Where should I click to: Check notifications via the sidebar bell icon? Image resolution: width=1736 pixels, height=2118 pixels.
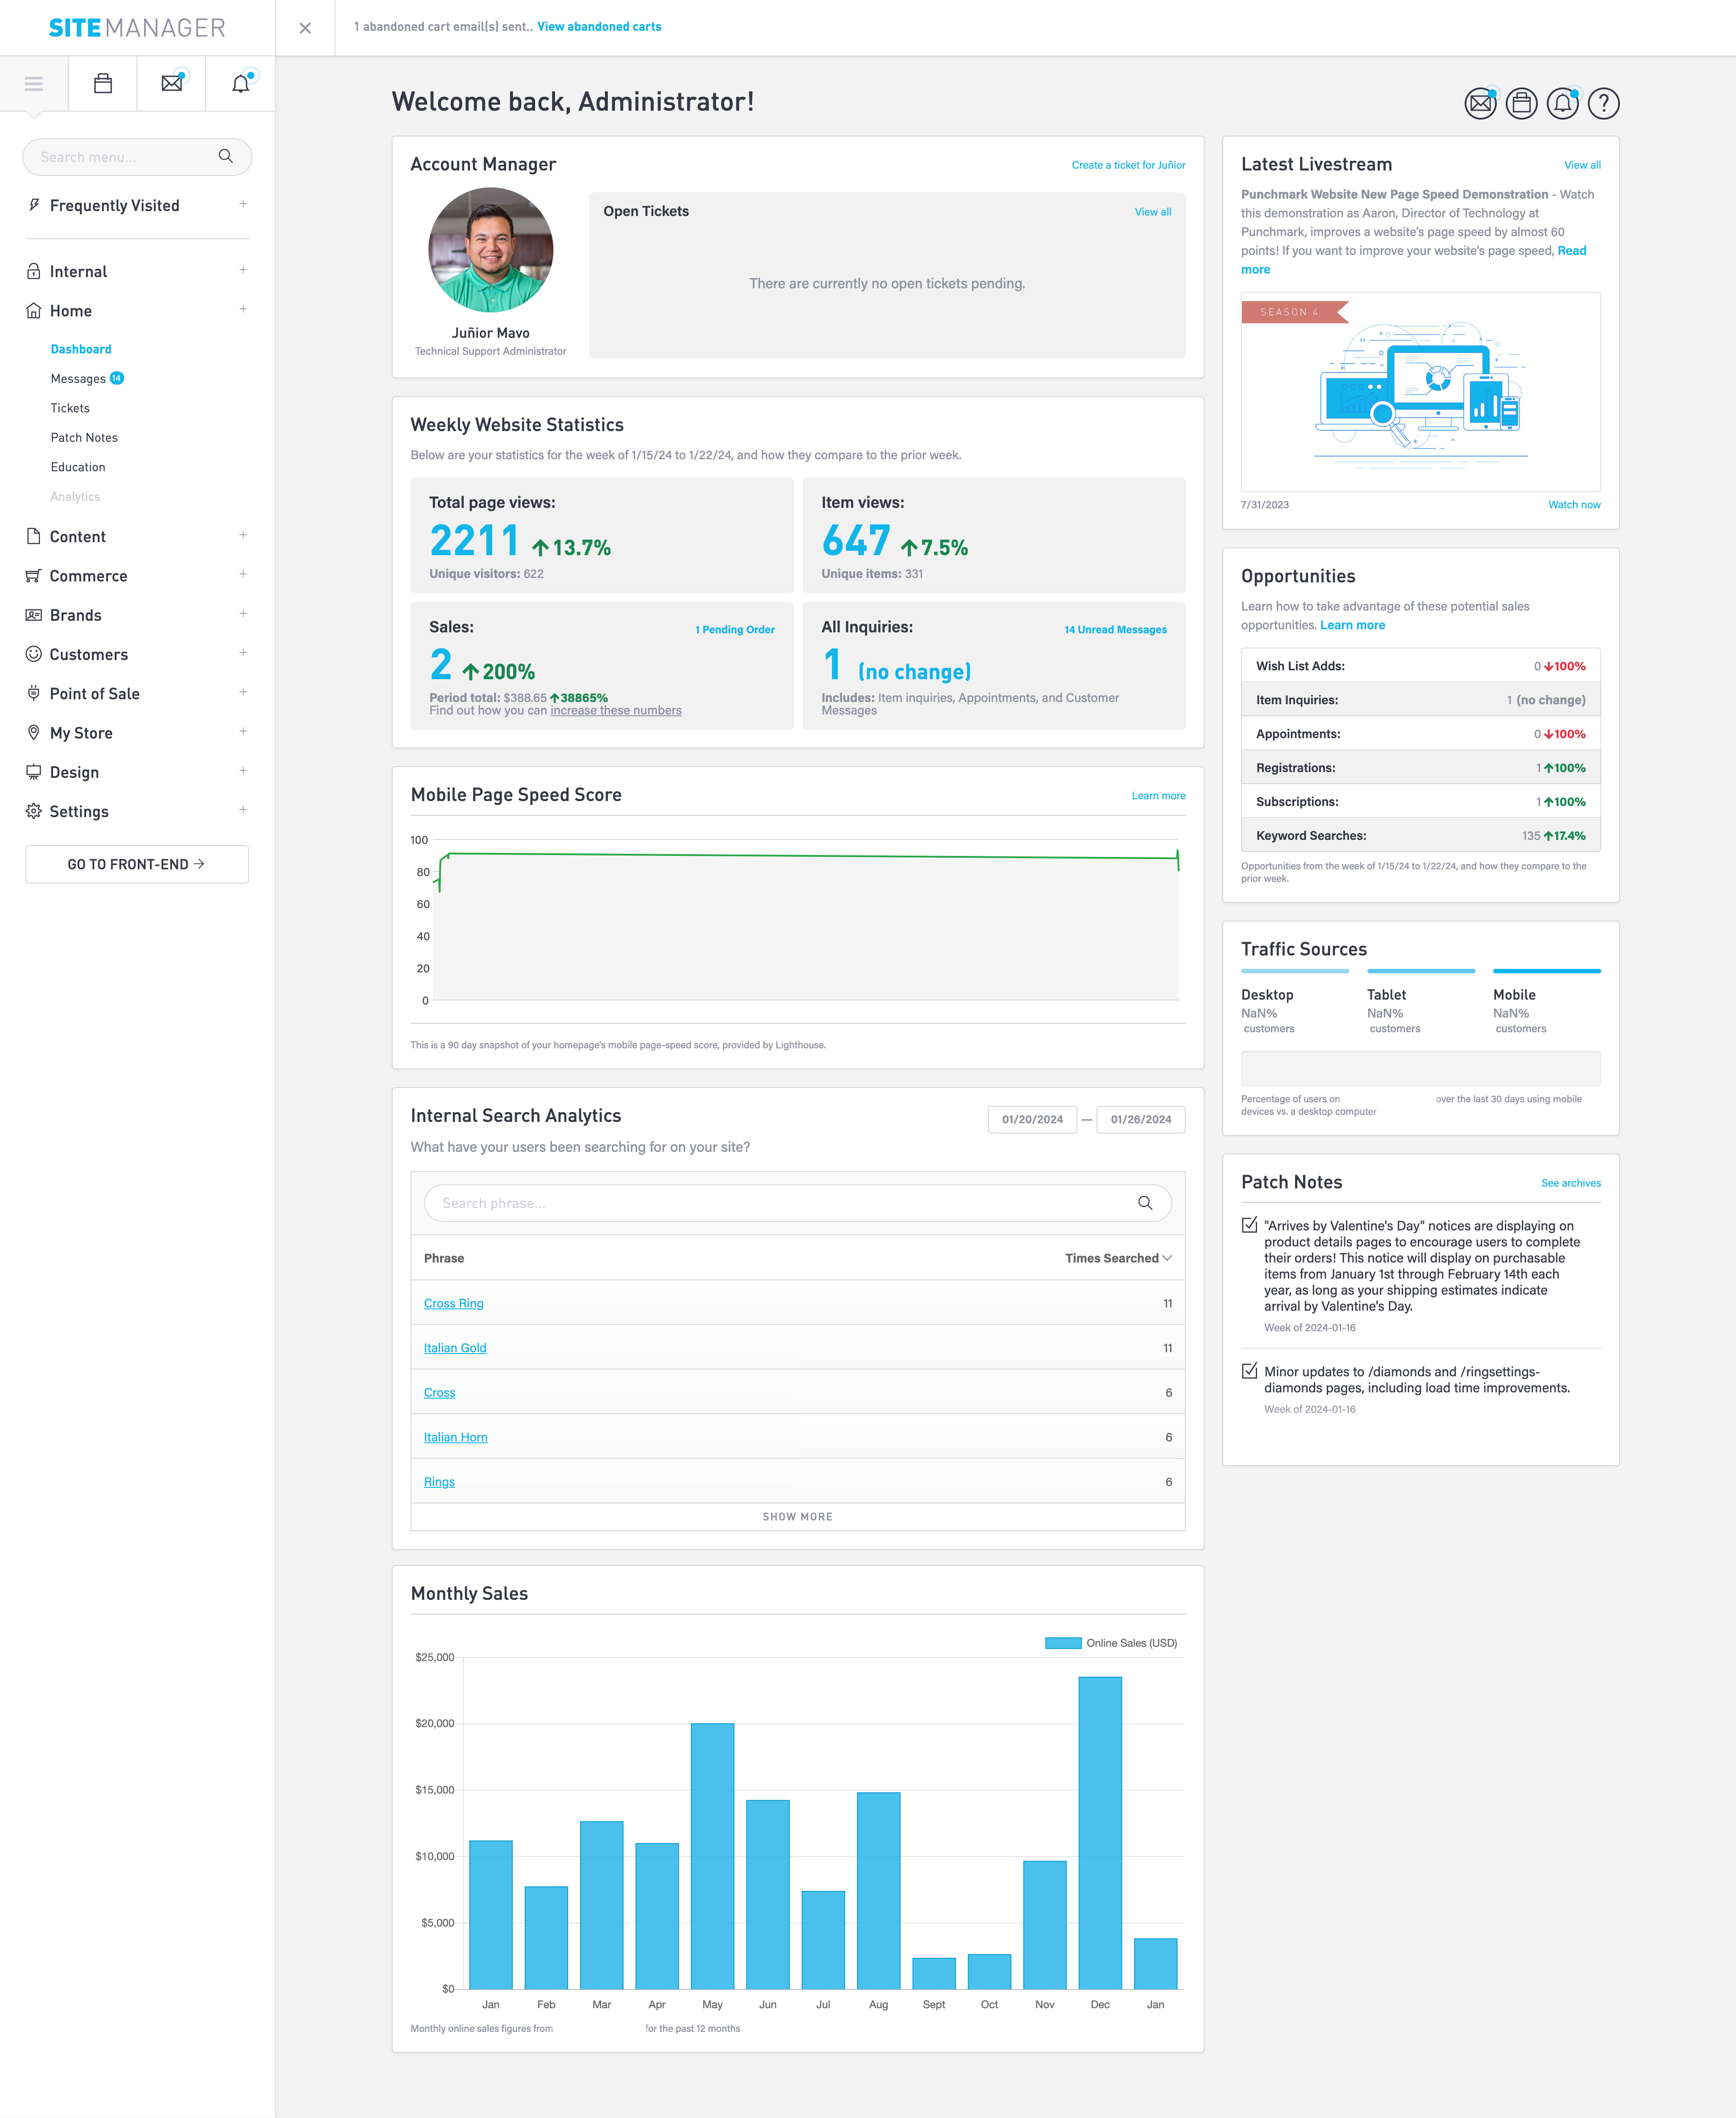coord(239,83)
